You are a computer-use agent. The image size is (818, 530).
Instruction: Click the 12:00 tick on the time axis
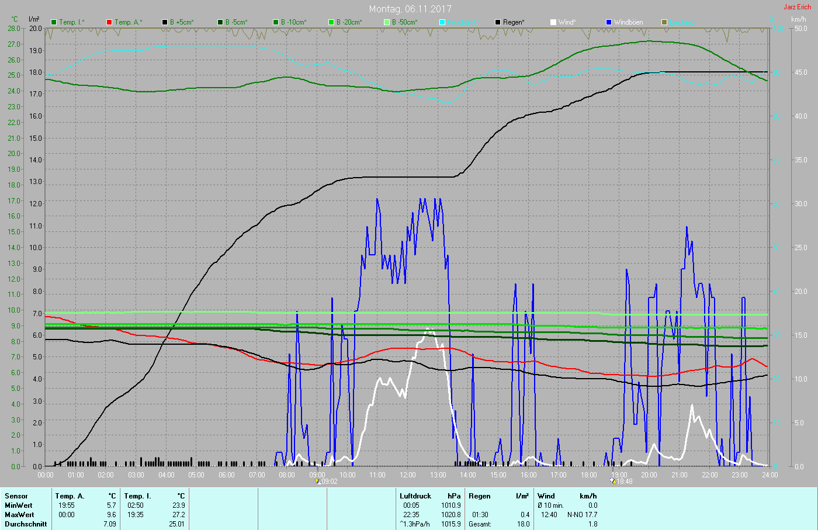click(x=408, y=475)
